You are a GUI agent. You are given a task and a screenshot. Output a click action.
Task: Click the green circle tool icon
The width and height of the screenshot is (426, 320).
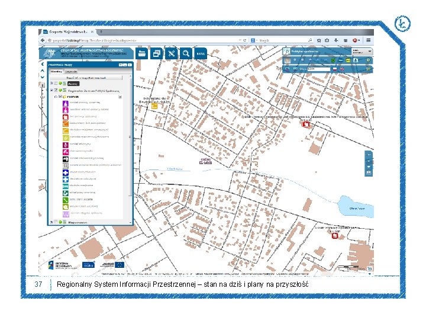[x=333, y=60]
